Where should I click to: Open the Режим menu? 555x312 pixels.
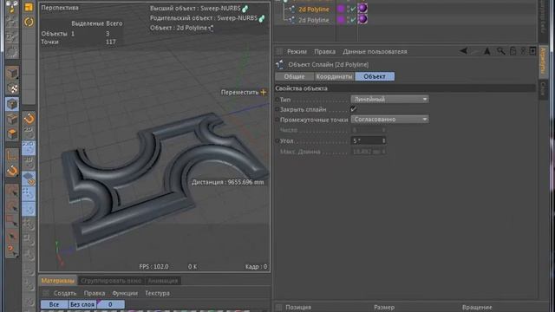297,52
